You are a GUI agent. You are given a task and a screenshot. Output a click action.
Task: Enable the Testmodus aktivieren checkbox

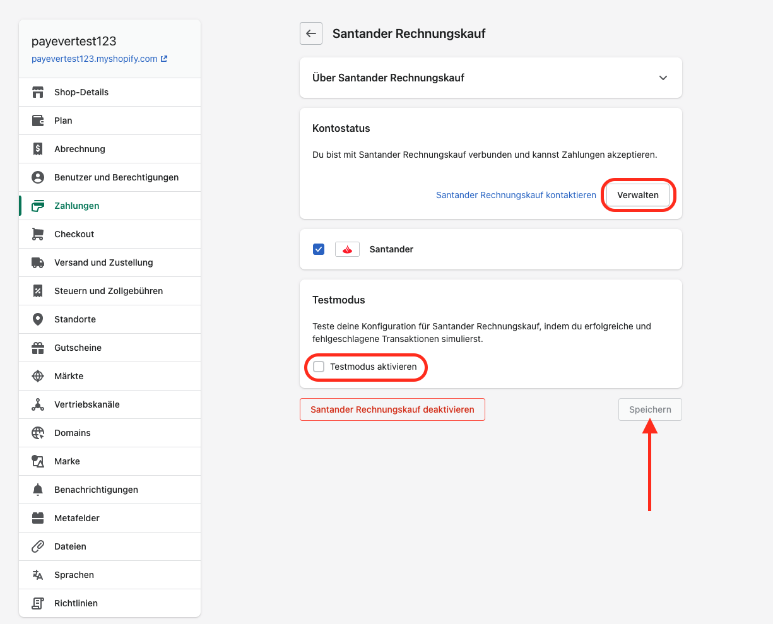point(319,367)
